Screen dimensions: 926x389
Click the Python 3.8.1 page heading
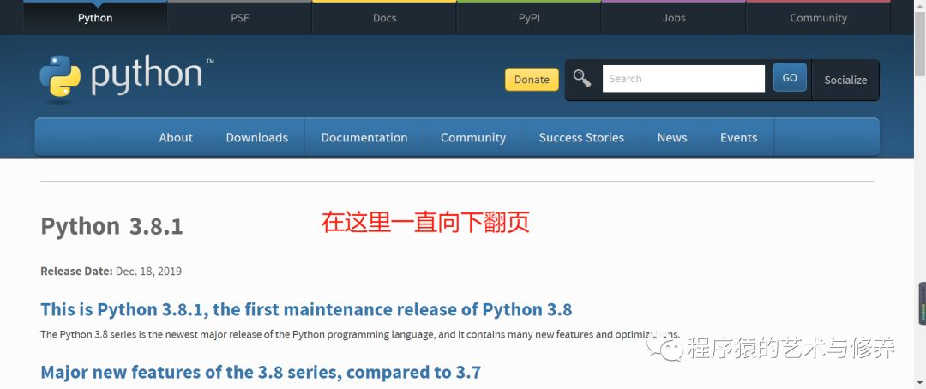coord(111,227)
